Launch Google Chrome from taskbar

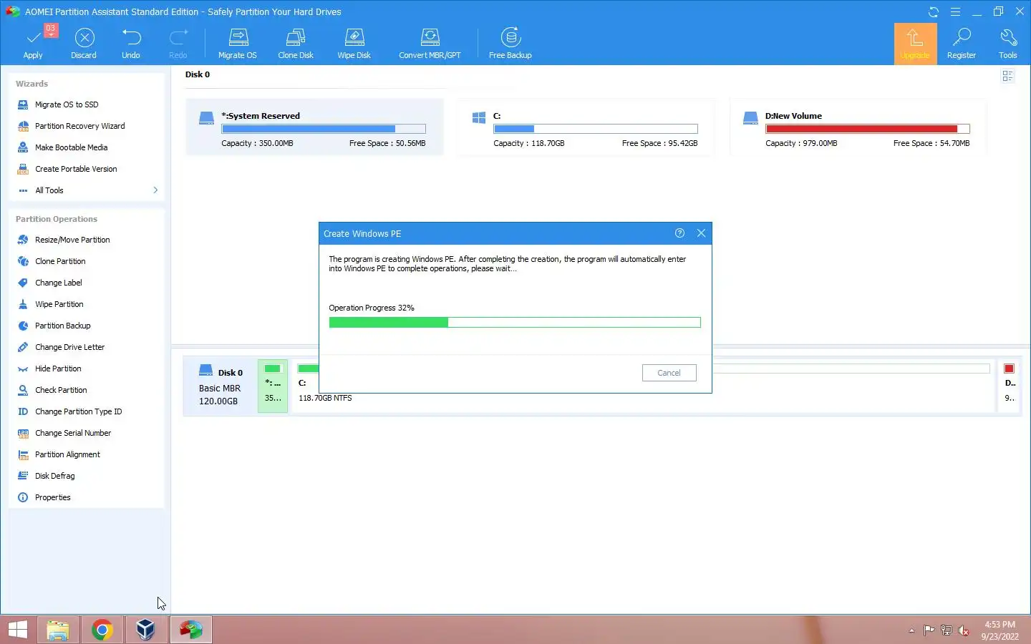tap(102, 630)
